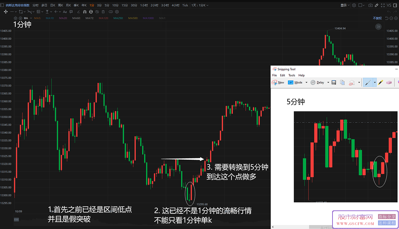This screenshot has width=399, height=229.
Task: Select the angle line drawing tool
Action: [x=78, y=12]
